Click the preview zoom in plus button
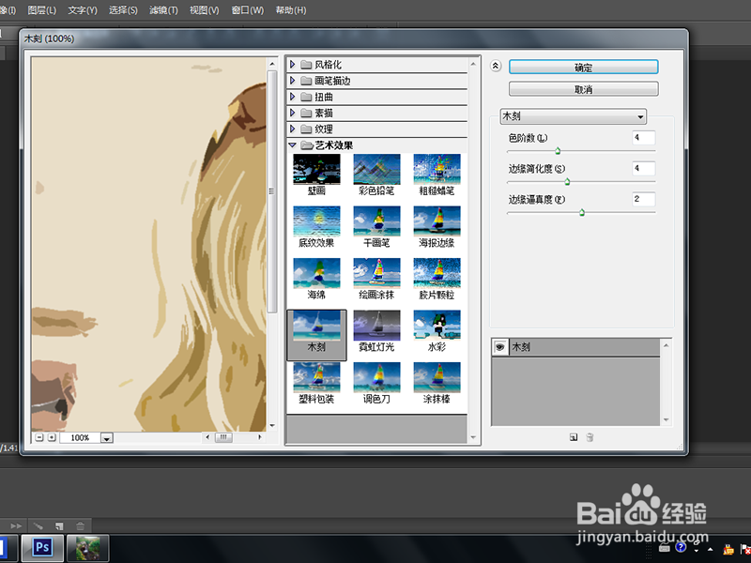Screen dimensions: 751x563 (x=52, y=437)
